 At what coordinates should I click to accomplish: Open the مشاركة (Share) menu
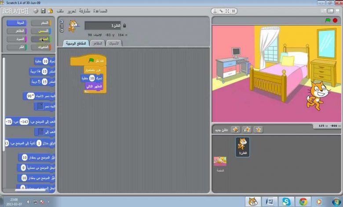(84, 11)
